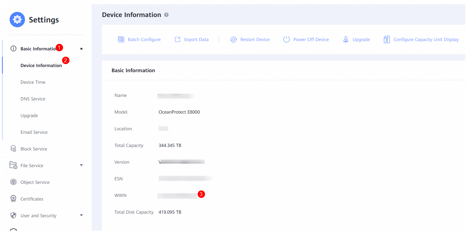Expand the File Service submenu arrow
This screenshot has height=231, width=466.
pos(81,166)
